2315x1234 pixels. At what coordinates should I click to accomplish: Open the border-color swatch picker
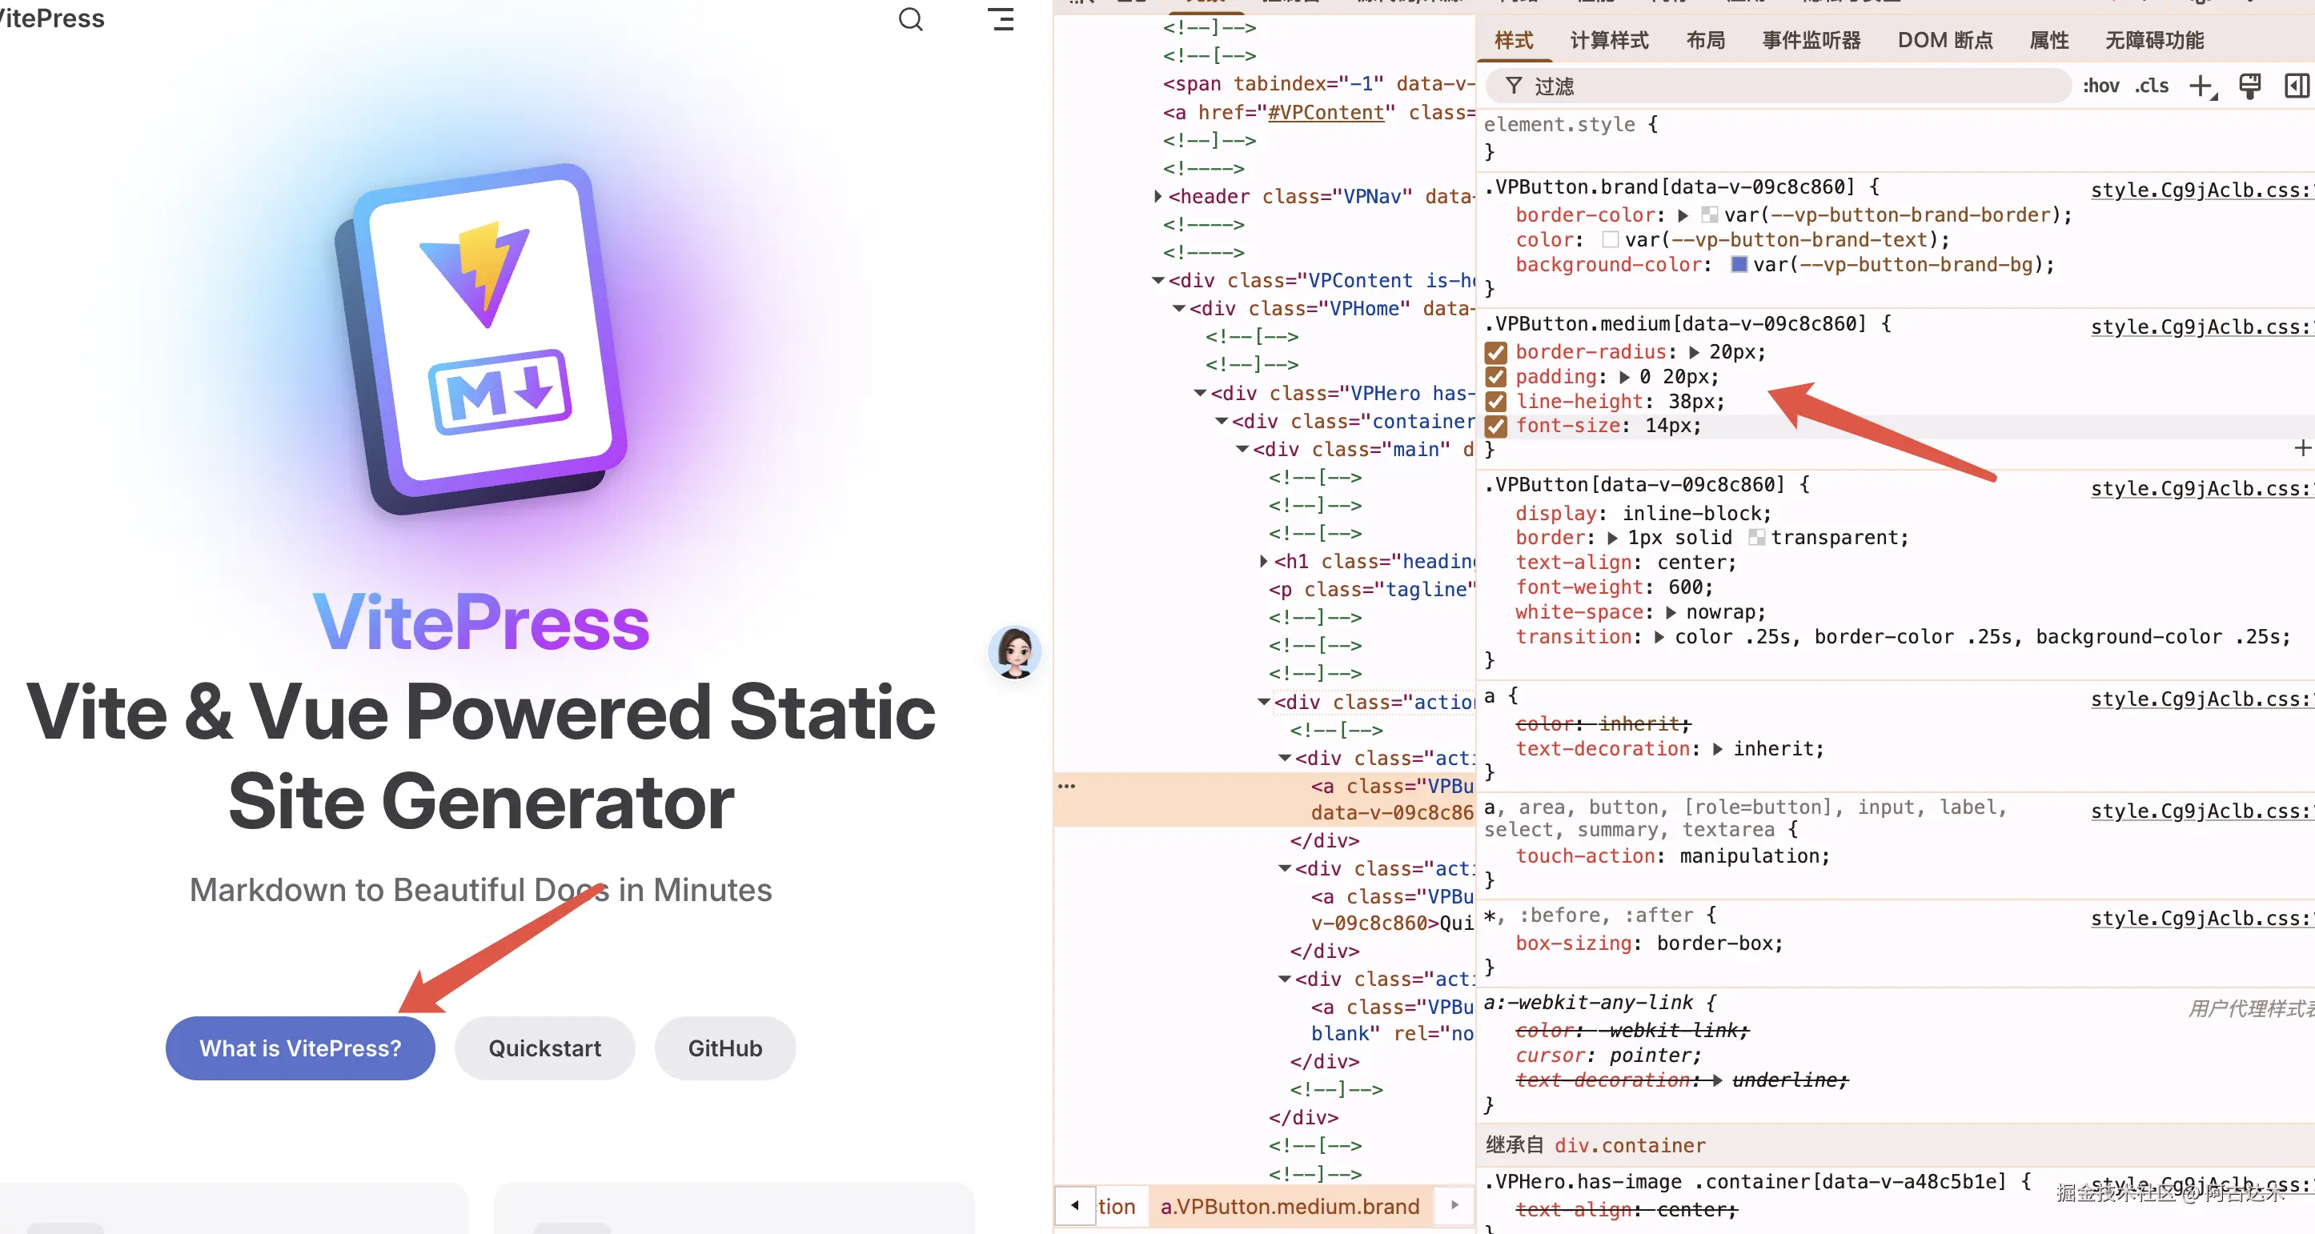1709,214
